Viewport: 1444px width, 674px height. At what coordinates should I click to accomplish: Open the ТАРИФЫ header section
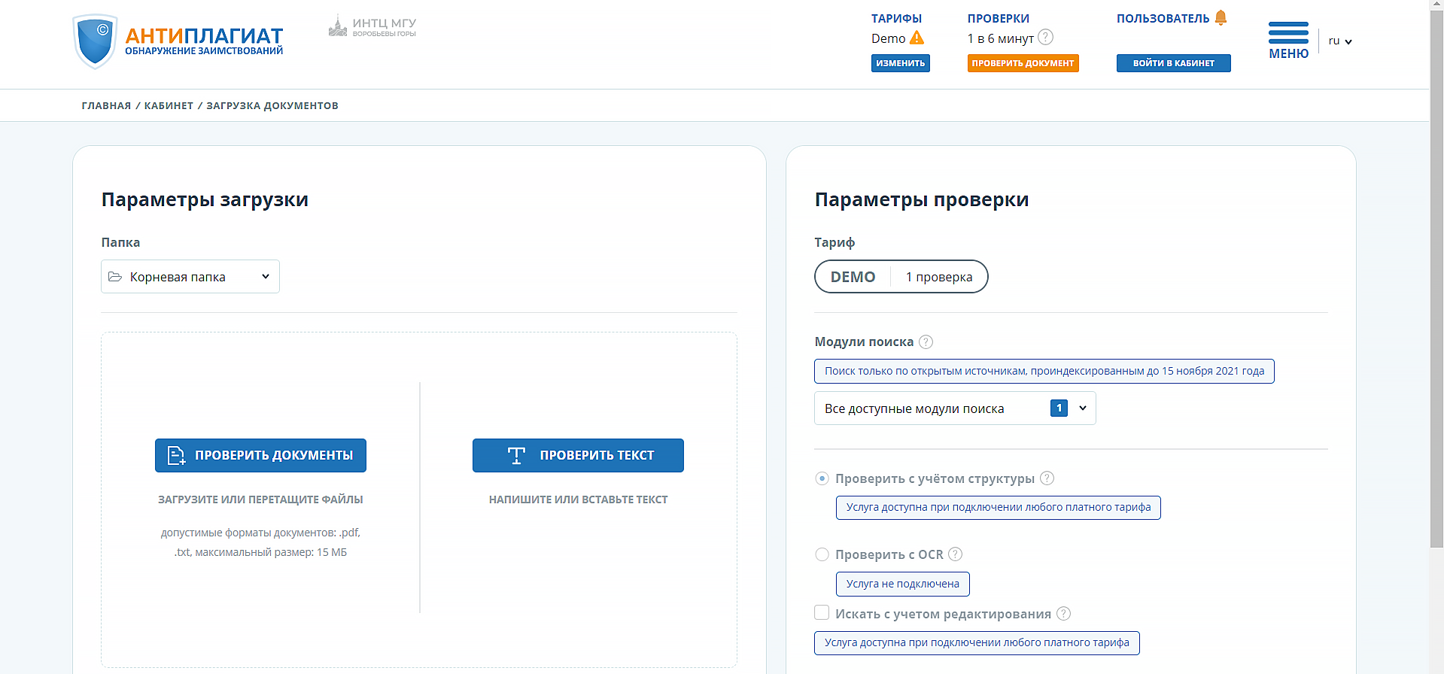[x=896, y=18]
